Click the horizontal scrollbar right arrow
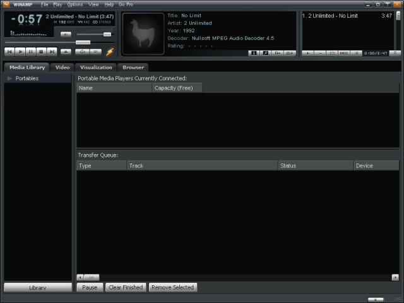 point(395,277)
